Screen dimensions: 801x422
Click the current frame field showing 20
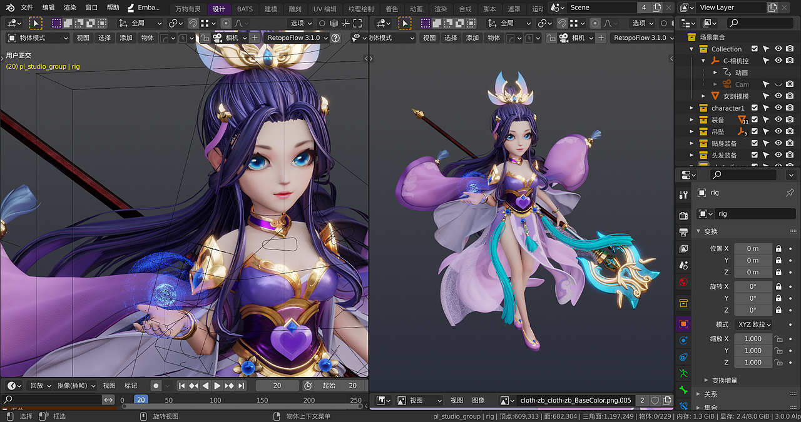tap(277, 386)
